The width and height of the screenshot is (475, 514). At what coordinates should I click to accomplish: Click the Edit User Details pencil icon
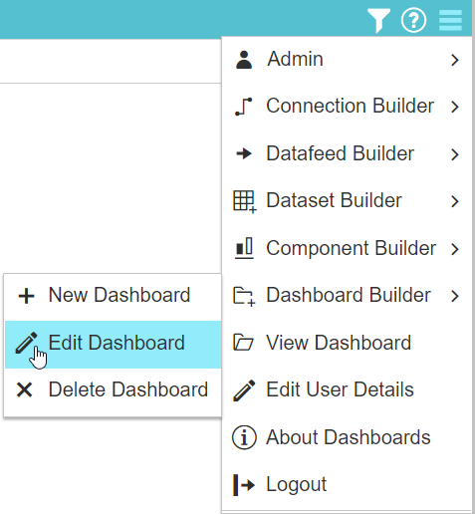point(244,390)
